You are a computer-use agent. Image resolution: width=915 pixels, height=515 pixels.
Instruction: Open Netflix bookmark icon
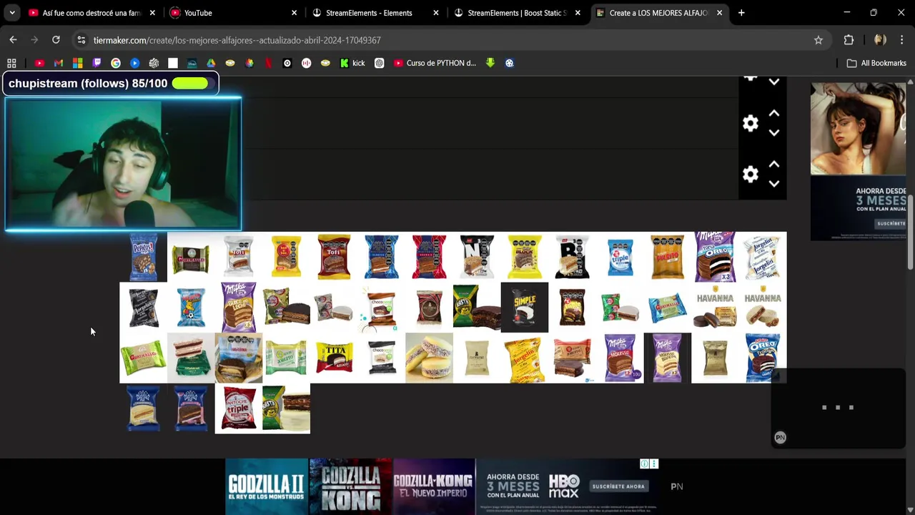click(268, 63)
